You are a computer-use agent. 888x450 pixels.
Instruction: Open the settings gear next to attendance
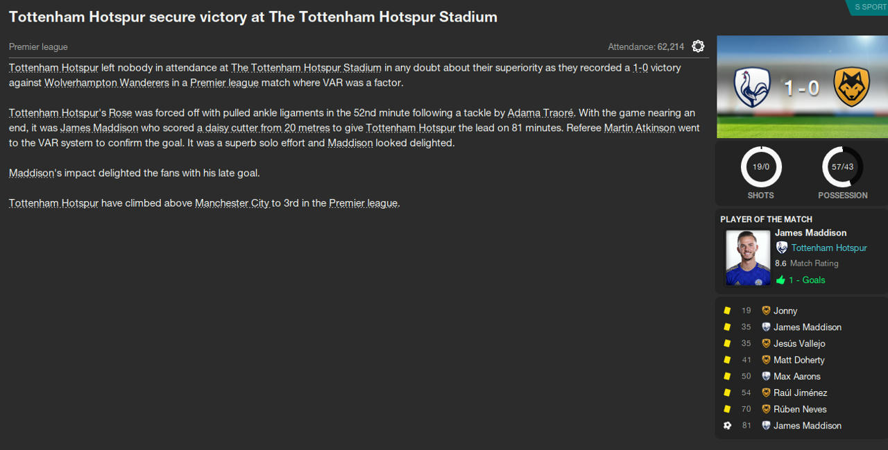[698, 46]
